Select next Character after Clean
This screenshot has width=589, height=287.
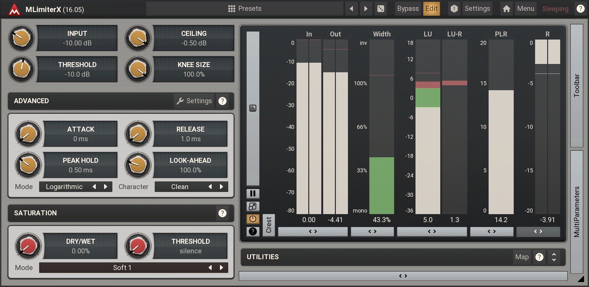(x=222, y=187)
